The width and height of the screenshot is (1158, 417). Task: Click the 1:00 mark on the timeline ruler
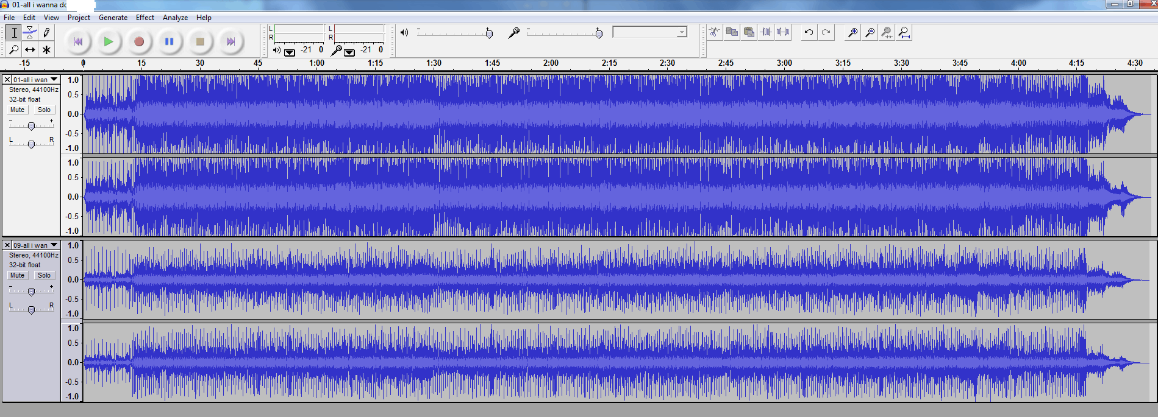click(x=316, y=63)
